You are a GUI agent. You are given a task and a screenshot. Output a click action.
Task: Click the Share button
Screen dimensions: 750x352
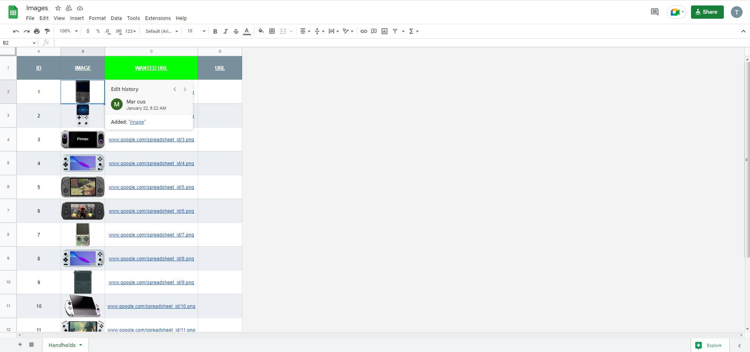coord(707,12)
